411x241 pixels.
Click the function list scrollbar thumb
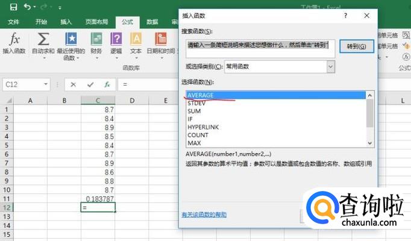click(370, 113)
